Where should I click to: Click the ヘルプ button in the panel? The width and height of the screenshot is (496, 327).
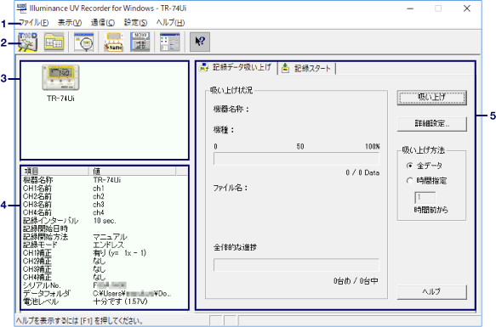[432, 292]
